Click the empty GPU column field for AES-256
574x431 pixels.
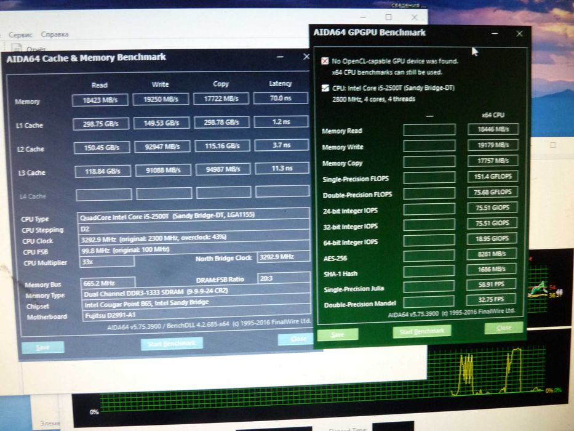pyautogui.click(x=429, y=256)
